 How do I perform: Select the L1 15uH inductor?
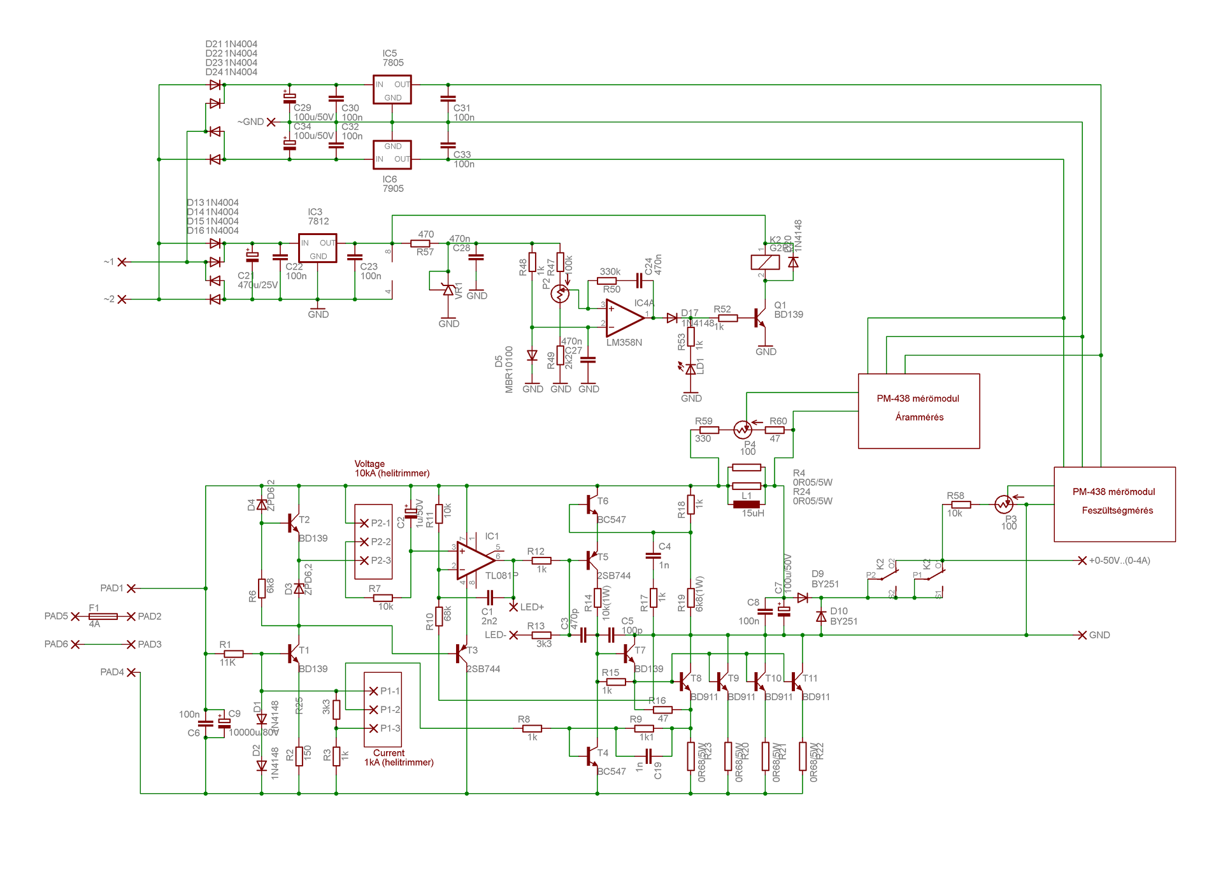(x=747, y=505)
